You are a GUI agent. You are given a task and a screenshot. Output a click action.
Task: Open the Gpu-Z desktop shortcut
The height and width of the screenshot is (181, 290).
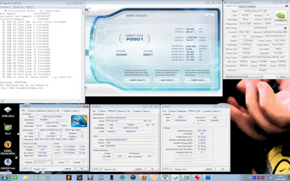(8, 129)
